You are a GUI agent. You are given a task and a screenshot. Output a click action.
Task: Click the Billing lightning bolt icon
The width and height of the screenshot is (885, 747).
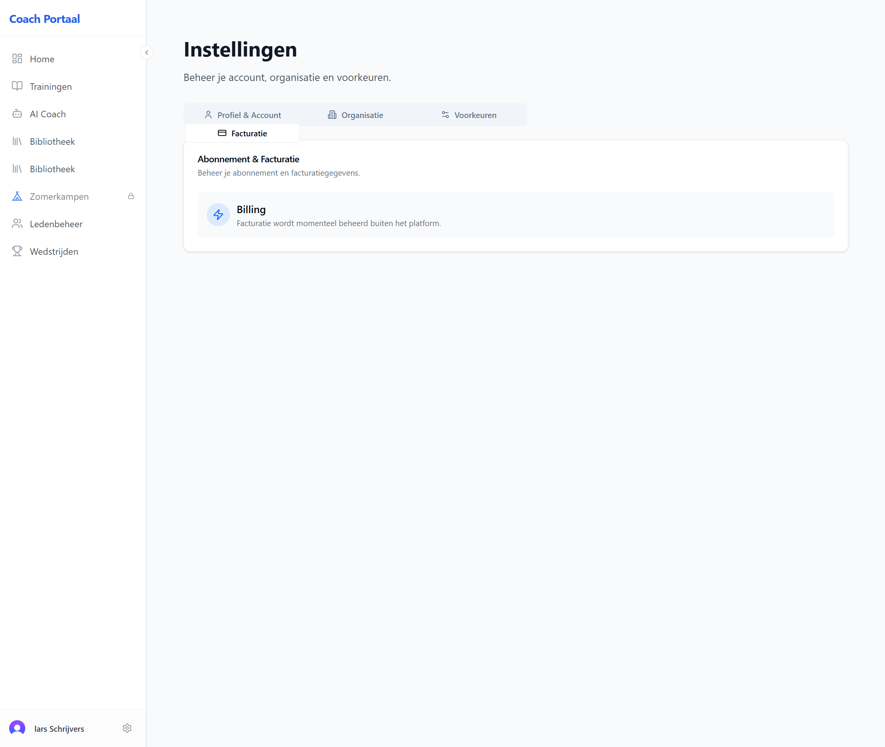(218, 215)
